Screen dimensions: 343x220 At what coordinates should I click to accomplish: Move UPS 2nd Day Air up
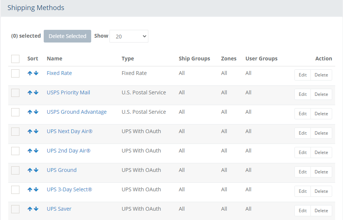(x=30, y=151)
